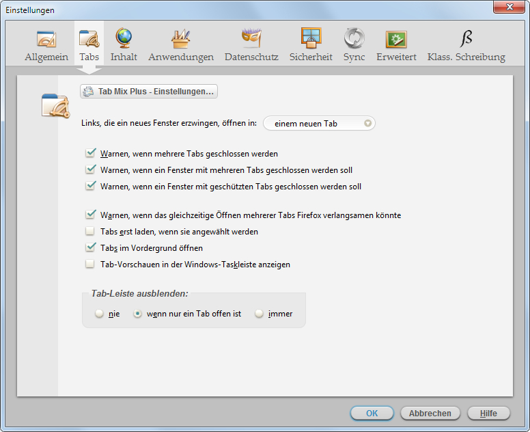Image resolution: width=530 pixels, height=432 pixels.
Task: Open Datenschutz mask pane
Action: pyautogui.click(x=251, y=45)
